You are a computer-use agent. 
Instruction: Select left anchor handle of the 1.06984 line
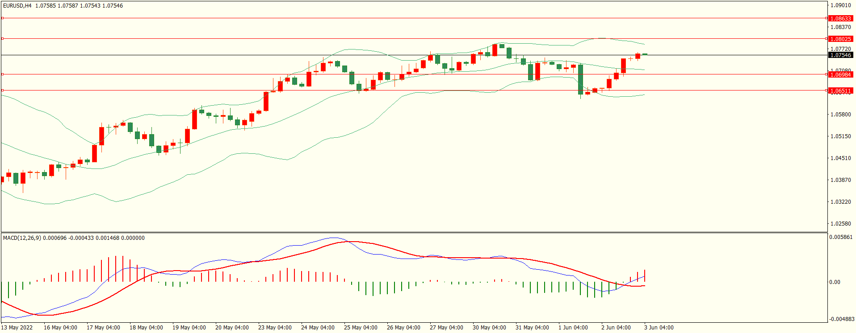(2, 74)
